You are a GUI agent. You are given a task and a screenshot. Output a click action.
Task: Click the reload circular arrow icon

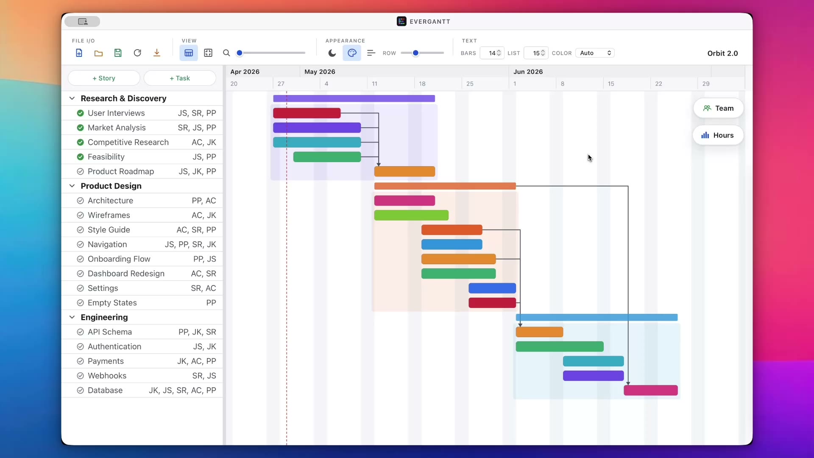137,53
